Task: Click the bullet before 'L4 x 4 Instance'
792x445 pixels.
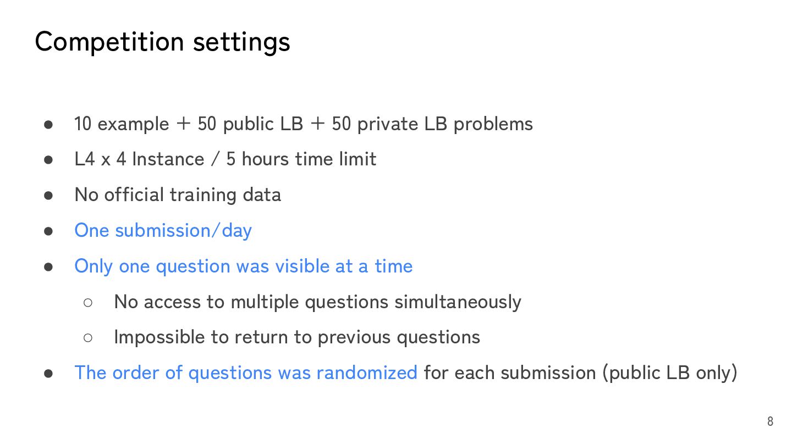Action: (48, 160)
